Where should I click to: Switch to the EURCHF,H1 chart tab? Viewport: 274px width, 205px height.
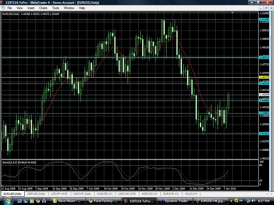pyautogui.click(x=171, y=194)
